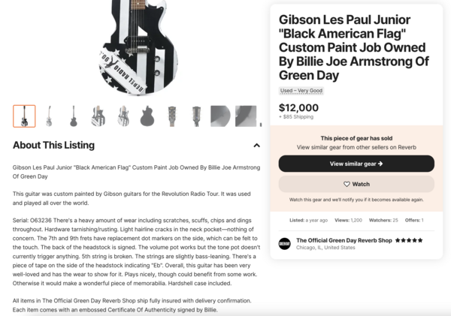Click the Used – Very Good condition label
Image resolution: width=451 pixels, height=316 pixels.
click(301, 91)
